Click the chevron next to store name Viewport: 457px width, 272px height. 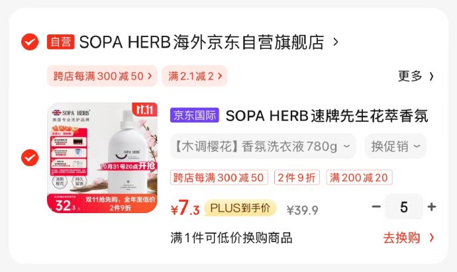pos(336,42)
